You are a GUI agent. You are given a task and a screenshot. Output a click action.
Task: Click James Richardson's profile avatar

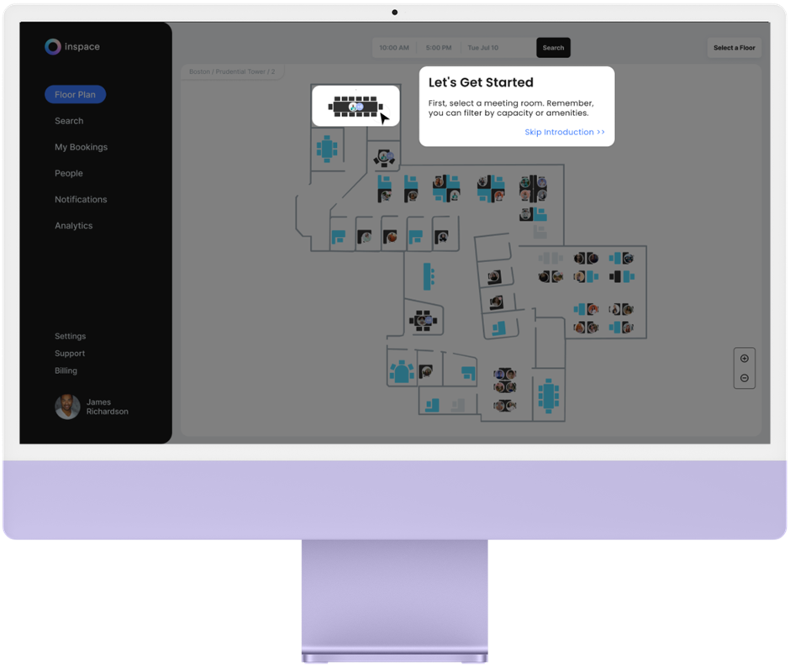67,407
